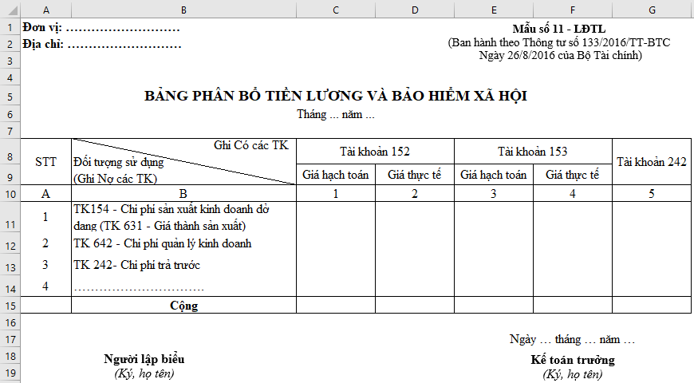Click the 'Tháng ... năm ...' cell under the title
Viewport: 694px width, 383px height.
point(336,115)
